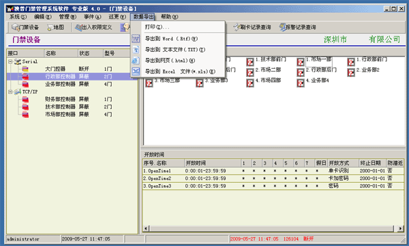
Task: Click the 终止日期 column header
Action: pyautogui.click(x=372, y=164)
